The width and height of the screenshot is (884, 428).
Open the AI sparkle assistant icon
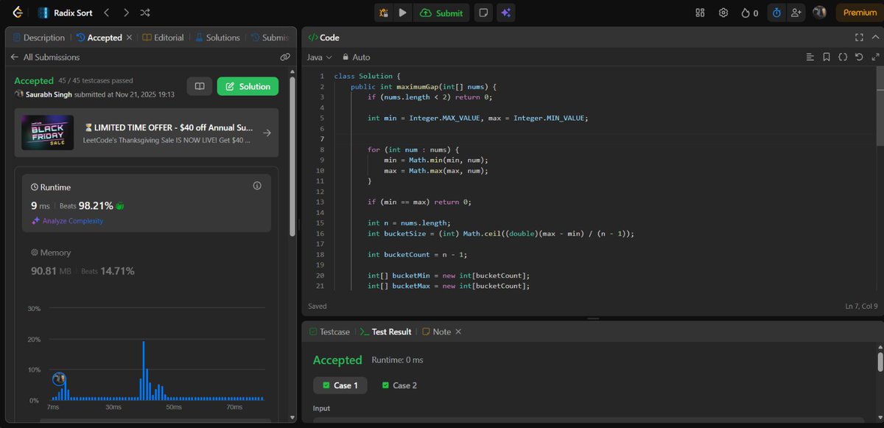point(505,13)
